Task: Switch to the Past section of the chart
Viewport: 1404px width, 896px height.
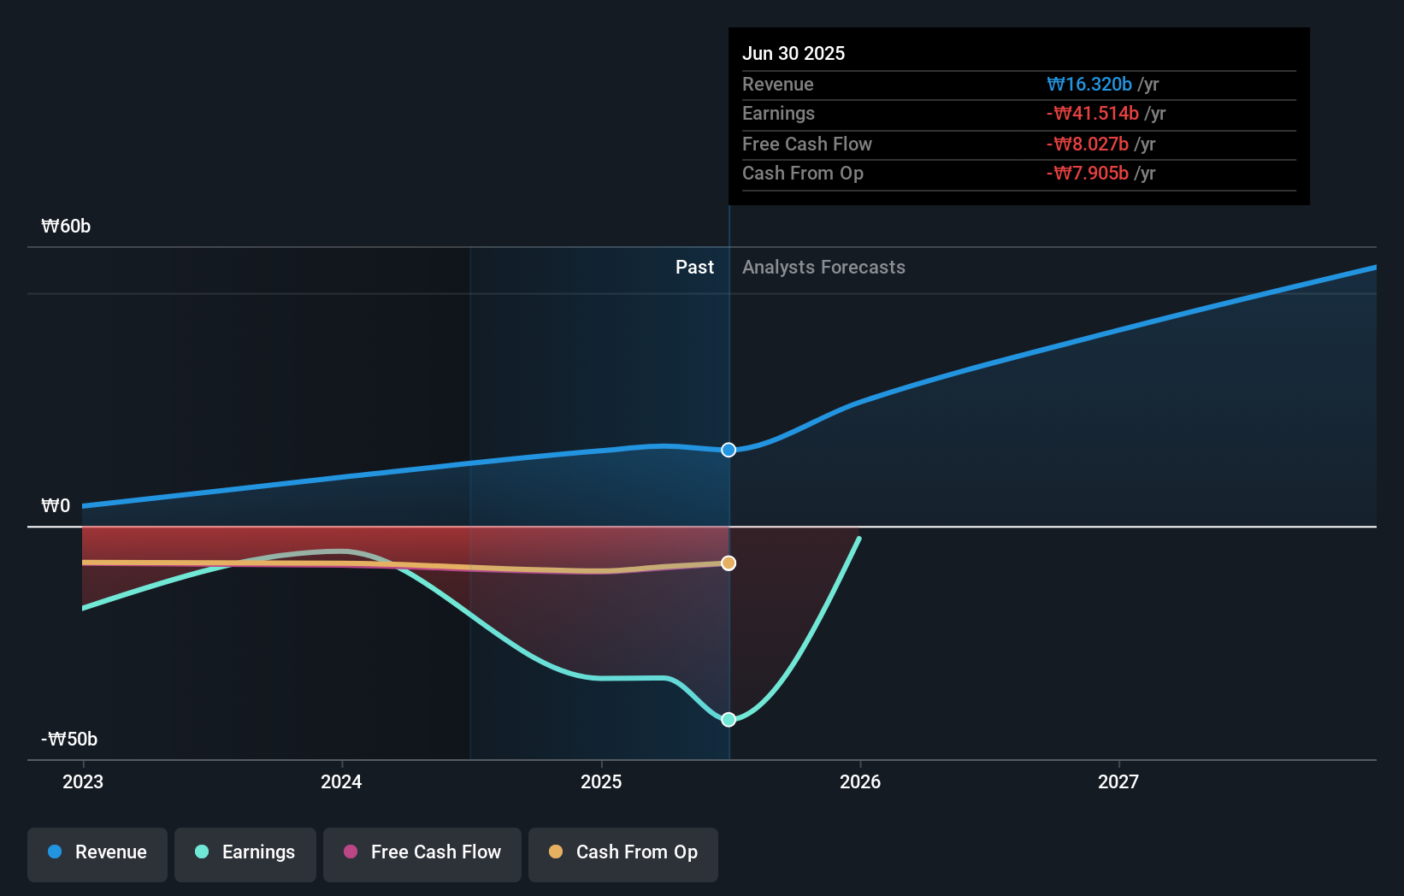Action: pyautogui.click(x=694, y=267)
